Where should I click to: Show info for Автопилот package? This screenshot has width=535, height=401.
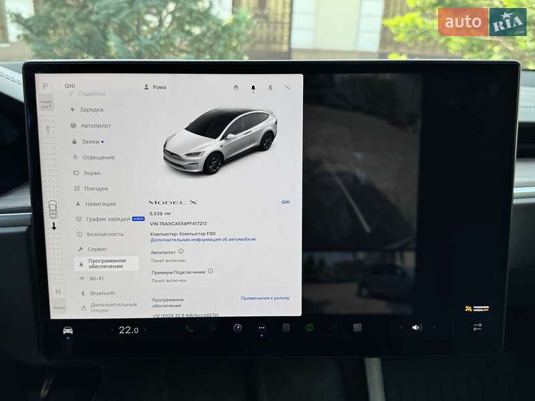click(x=181, y=251)
